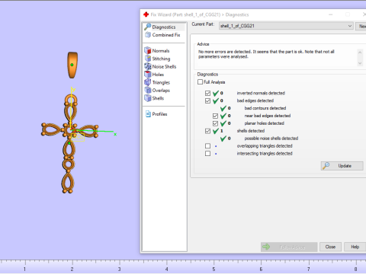Viewport: 366px width, 274px height.
Task: Go to the Shells fix page
Action: pos(158,98)
